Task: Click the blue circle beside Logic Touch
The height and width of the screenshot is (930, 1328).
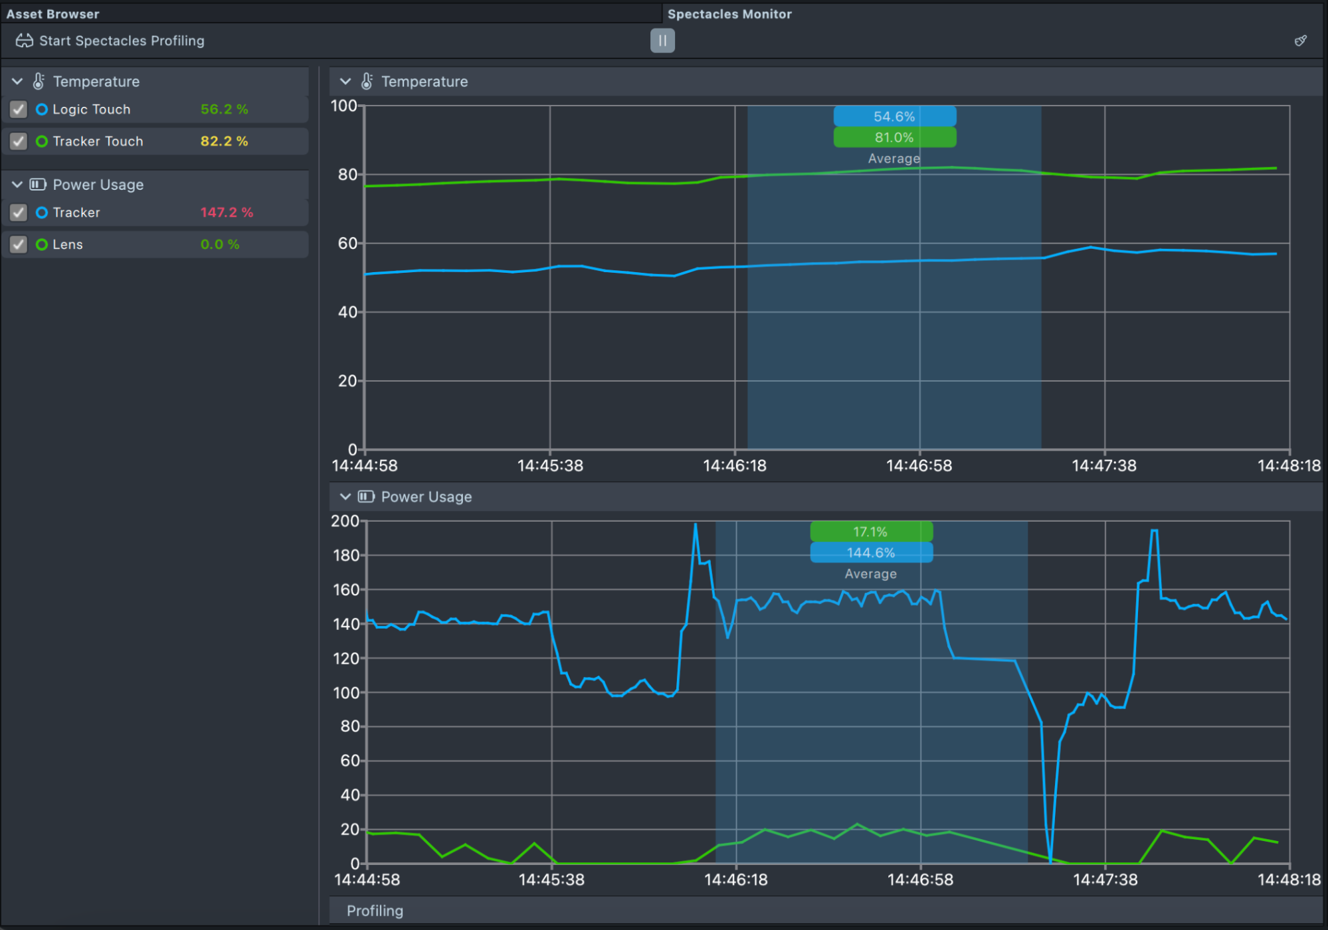Action: click(x=42, y=110)
